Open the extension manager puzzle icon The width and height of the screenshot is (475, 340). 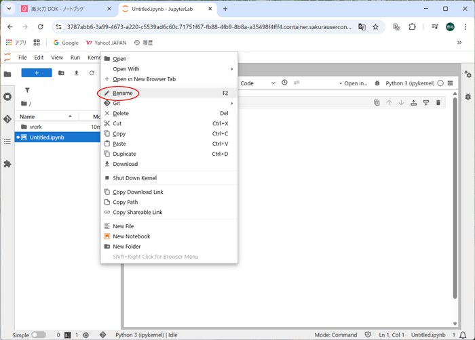[7, 164]
